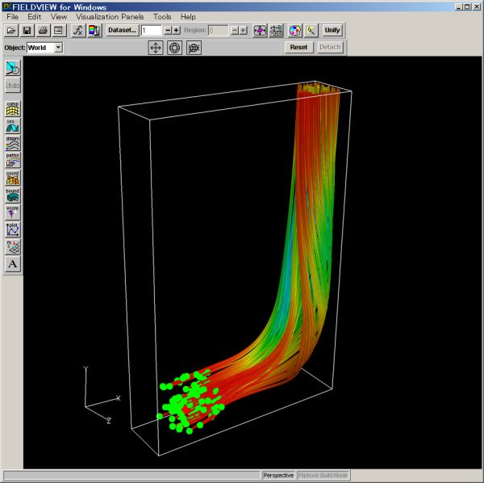Click the dataset number input field

click(151, 30)
